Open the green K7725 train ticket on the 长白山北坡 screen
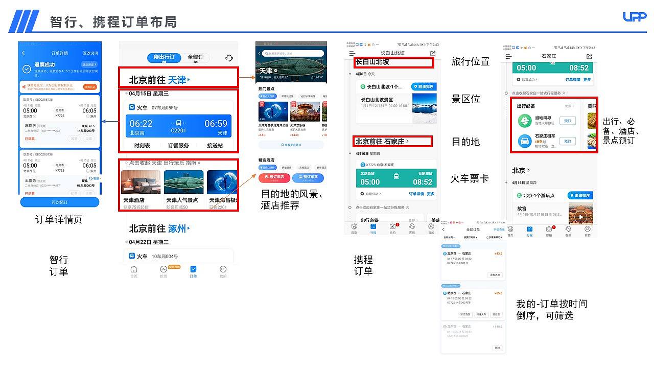Screen dimensions: 654x368 pyautogui.click(x=396, y=178)
